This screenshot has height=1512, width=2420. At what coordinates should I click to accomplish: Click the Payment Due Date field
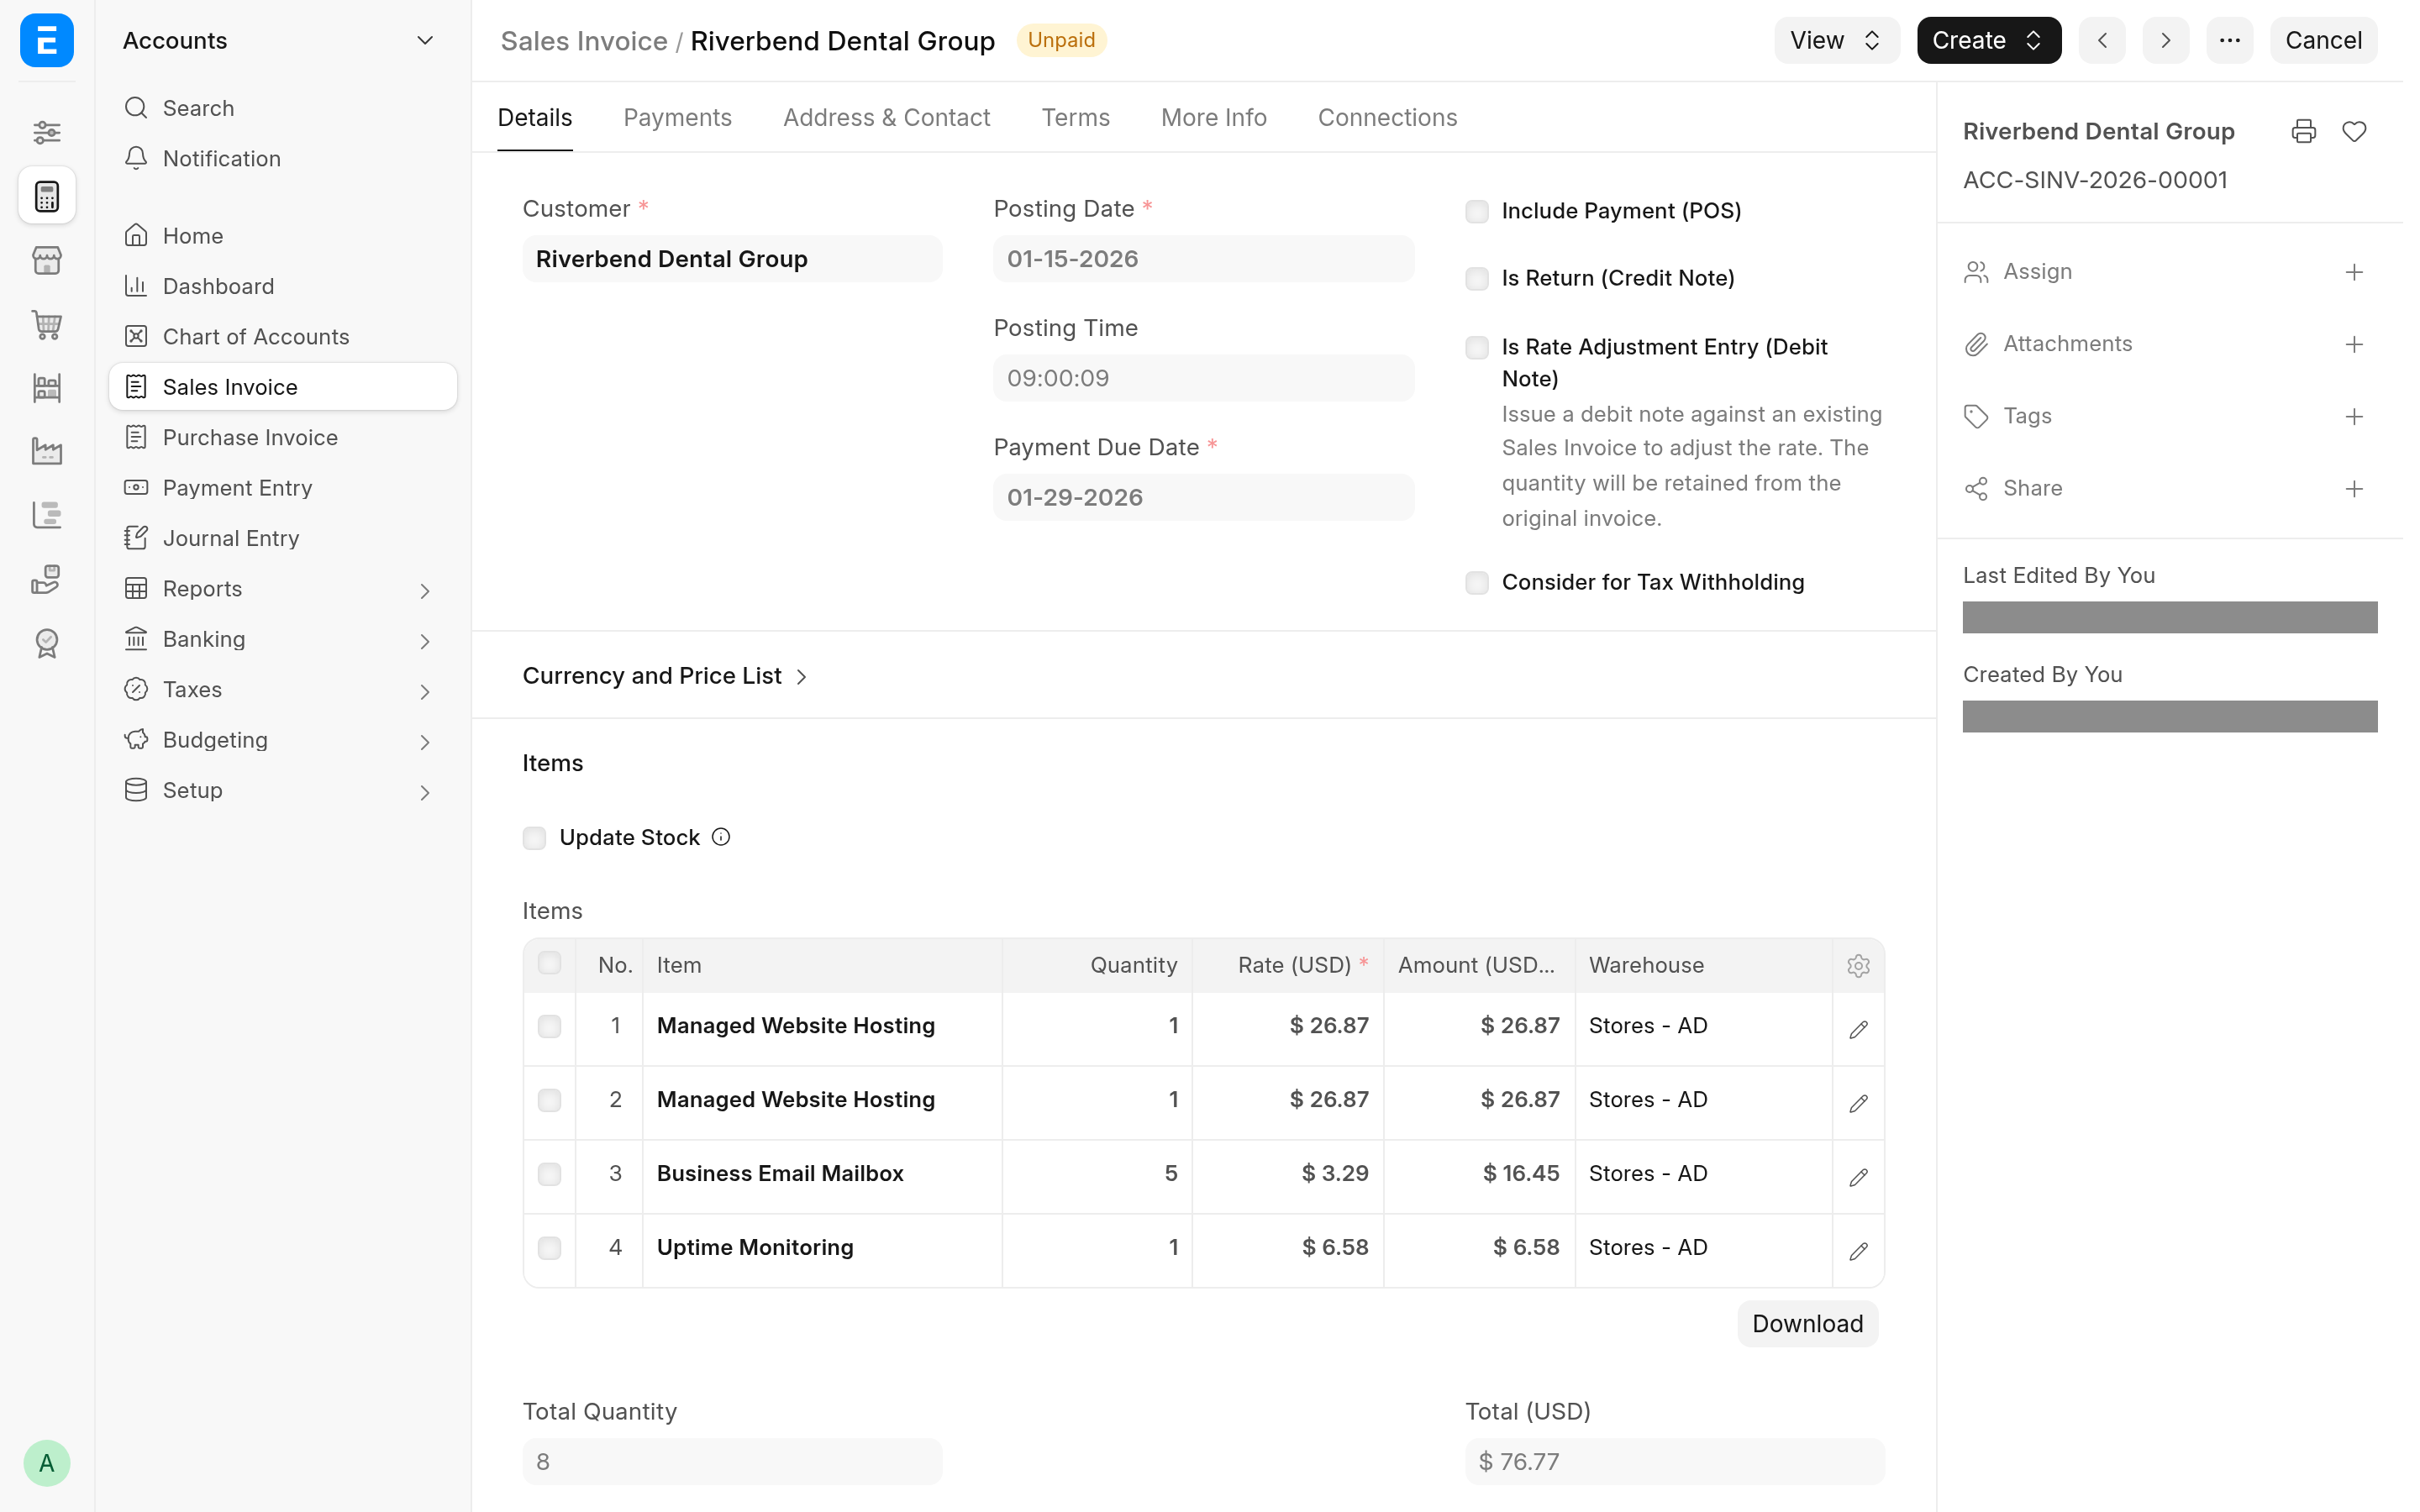point(1203,497)
